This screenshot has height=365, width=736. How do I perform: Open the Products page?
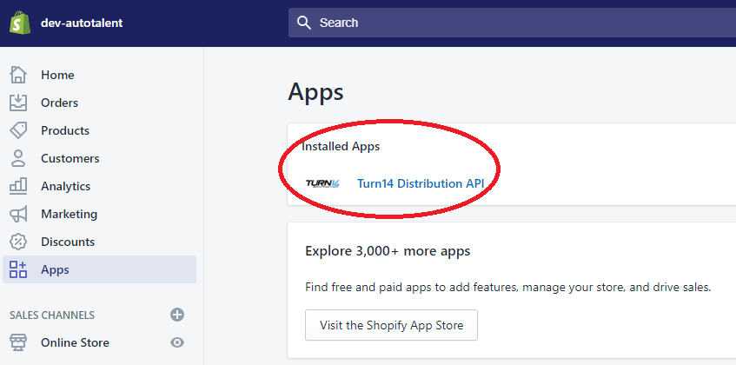[x=65, y=130]
